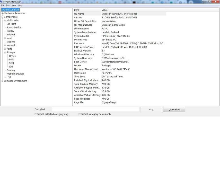Expand the Network node
This screenshot has height=179, width=220.
pos(5,45)
